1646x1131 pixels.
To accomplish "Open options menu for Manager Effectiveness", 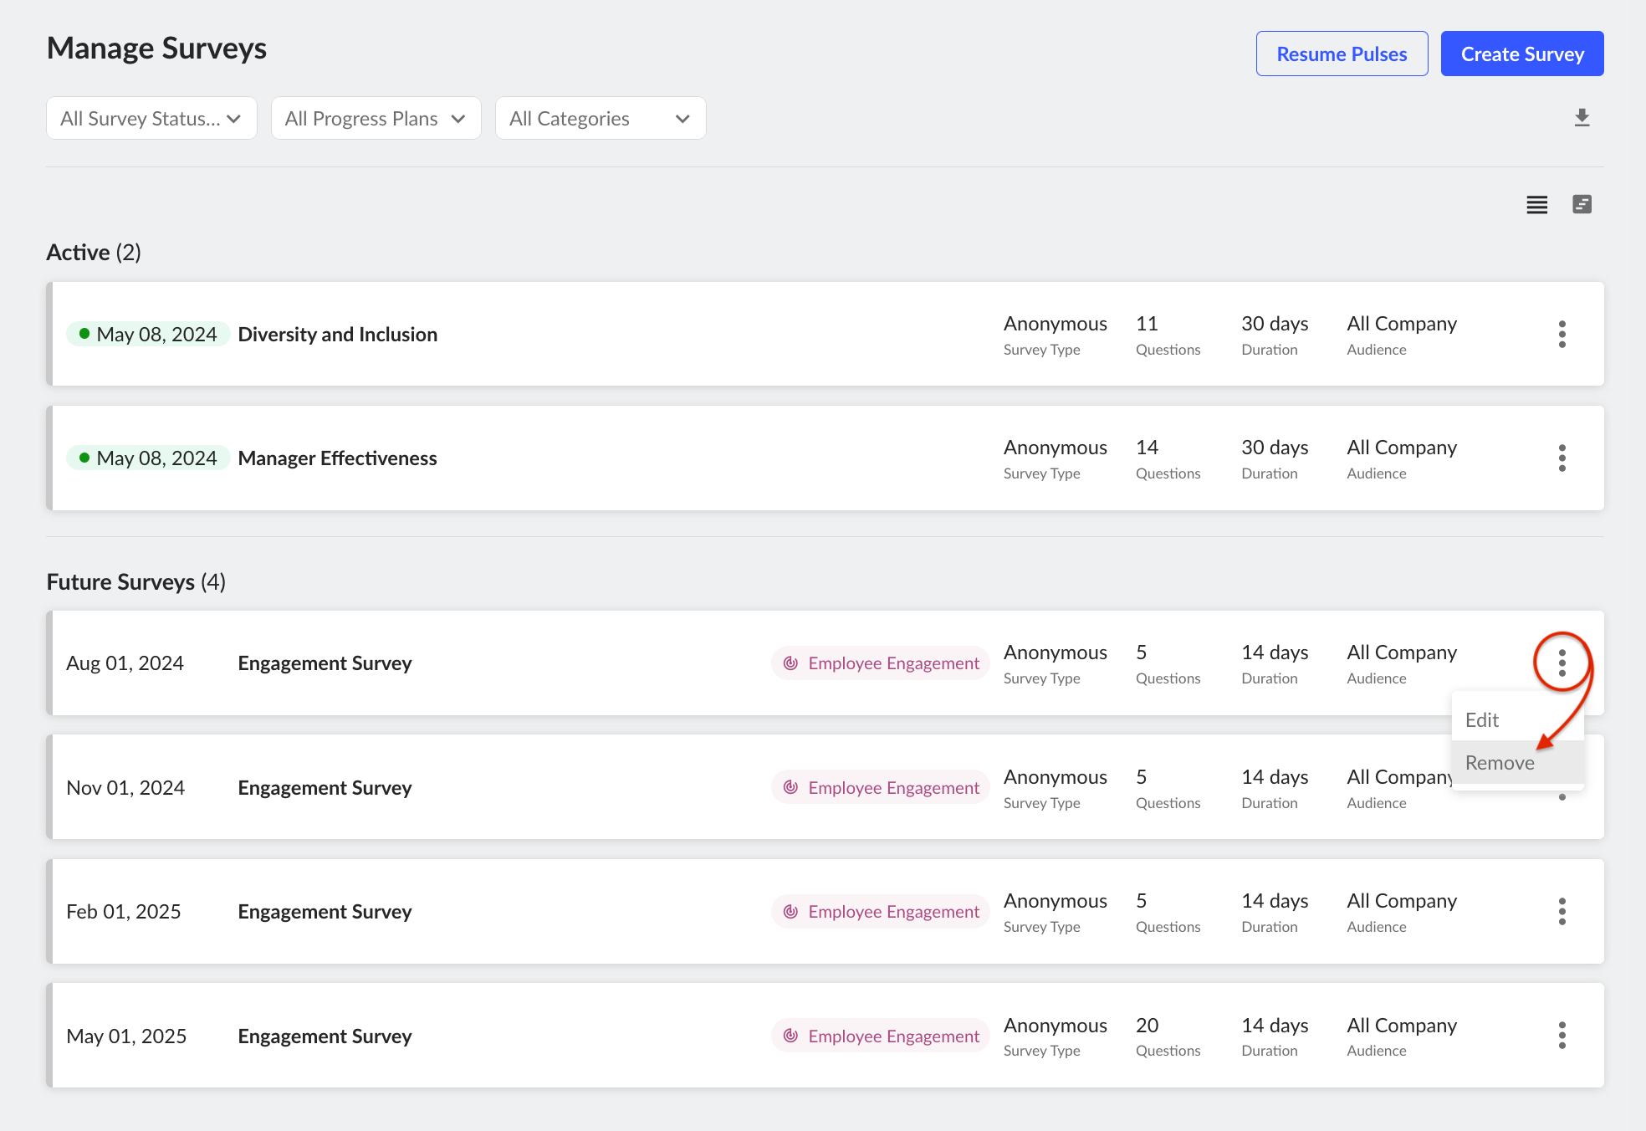I will pos(1562,458).
